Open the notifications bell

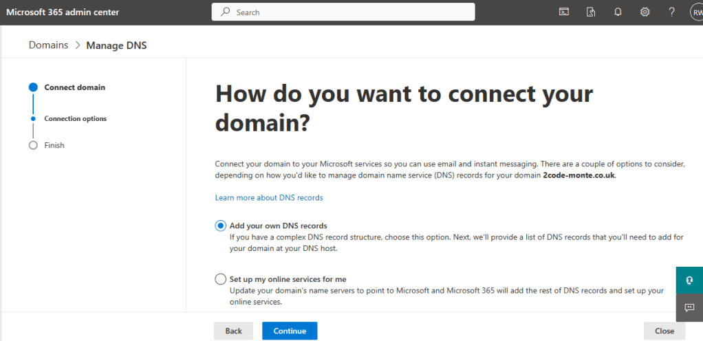coord(618,12)
